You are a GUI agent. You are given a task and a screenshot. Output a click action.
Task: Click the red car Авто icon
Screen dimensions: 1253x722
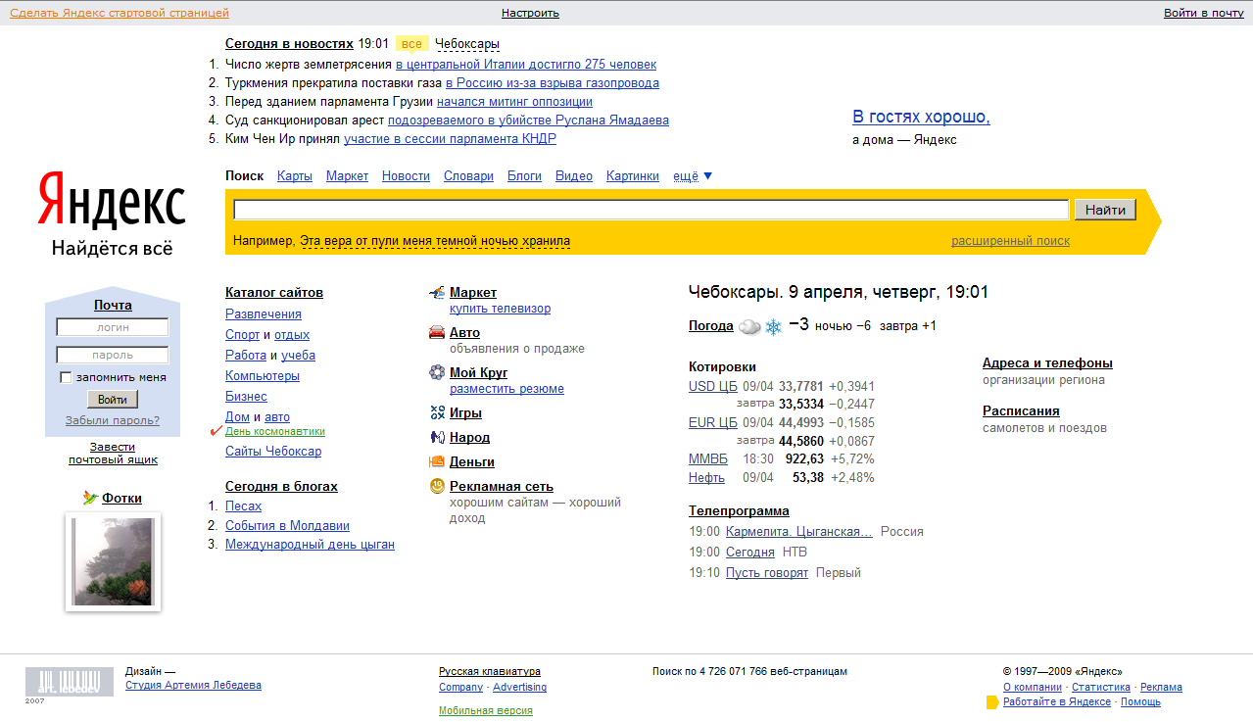(437, 333)
